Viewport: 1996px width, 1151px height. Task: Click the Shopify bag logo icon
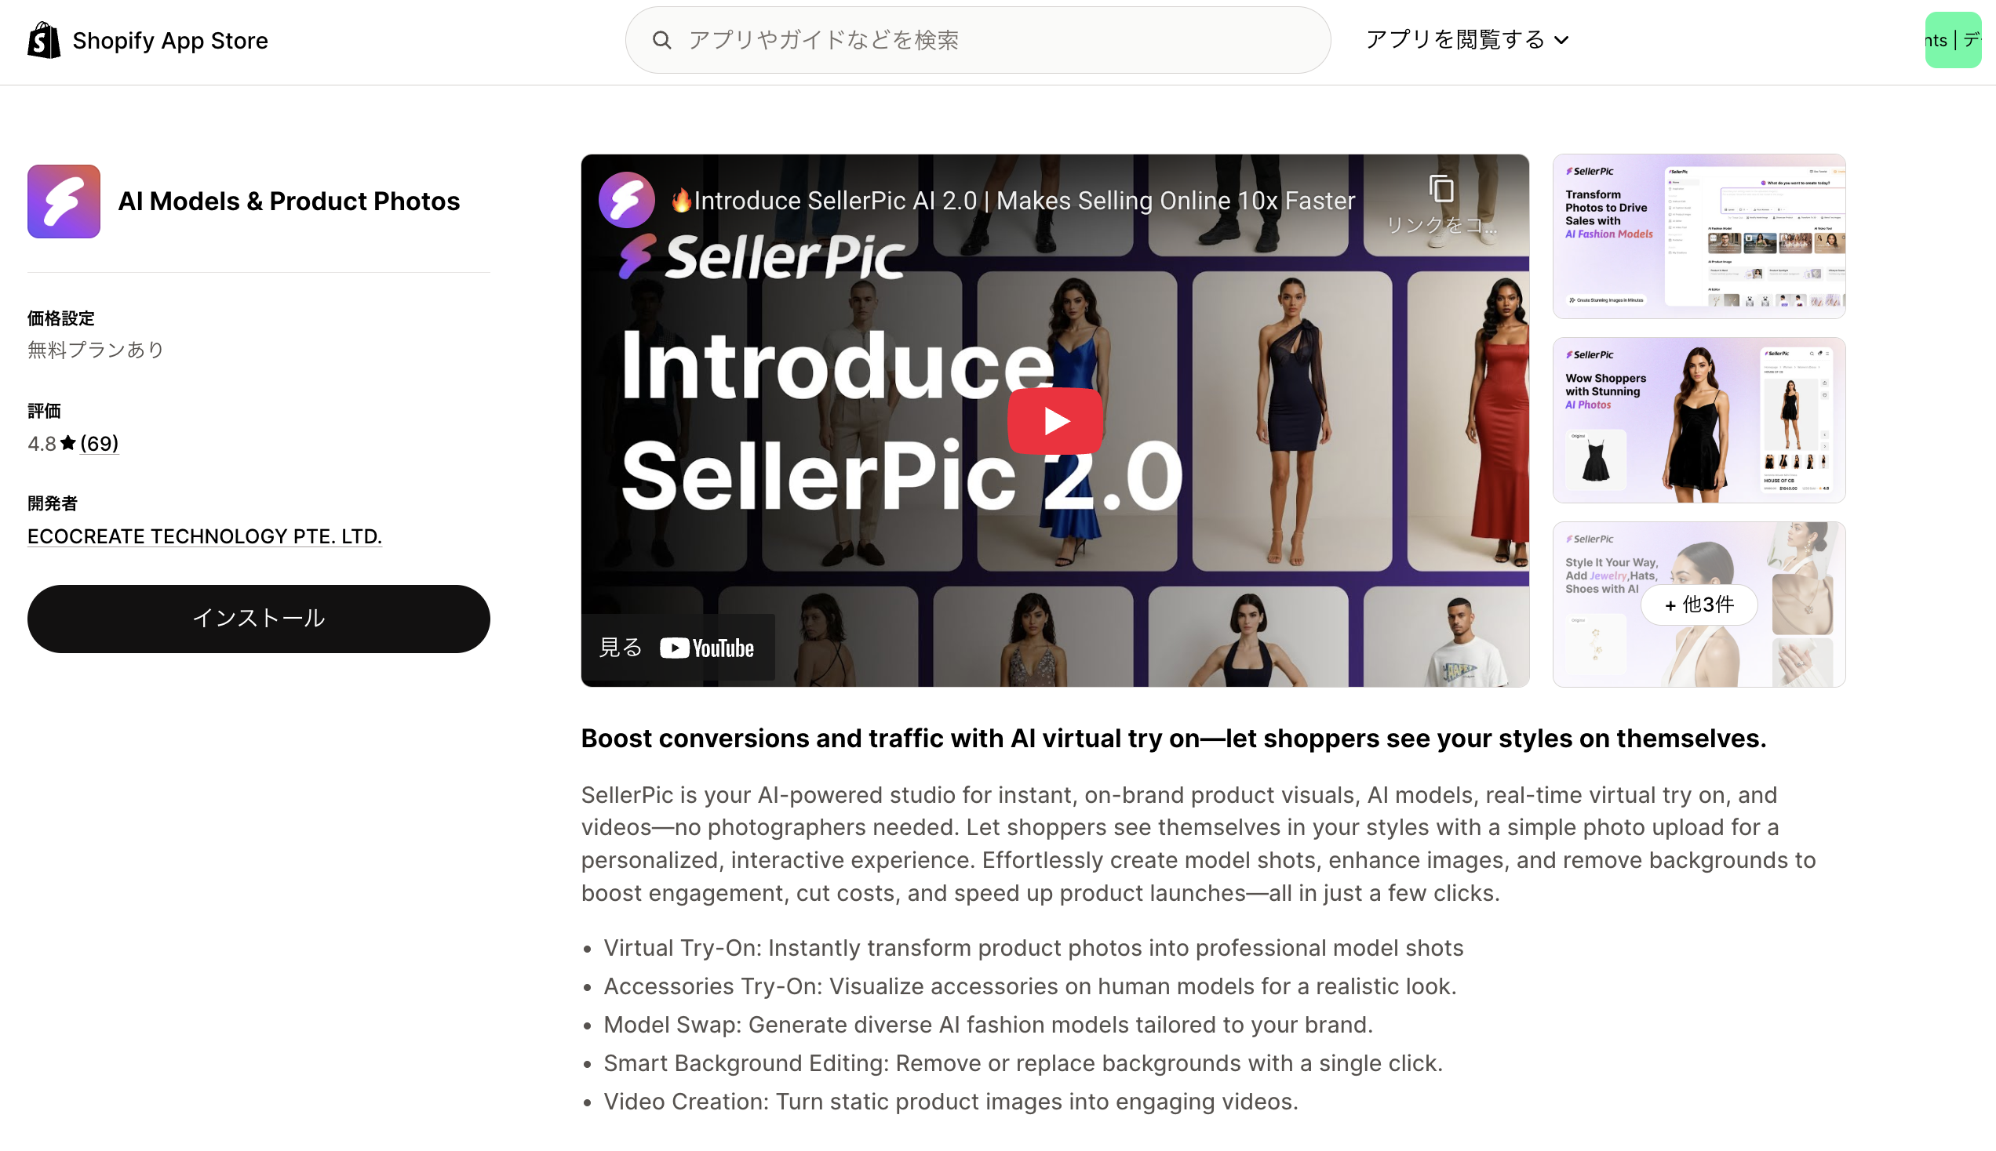point(43,40)
